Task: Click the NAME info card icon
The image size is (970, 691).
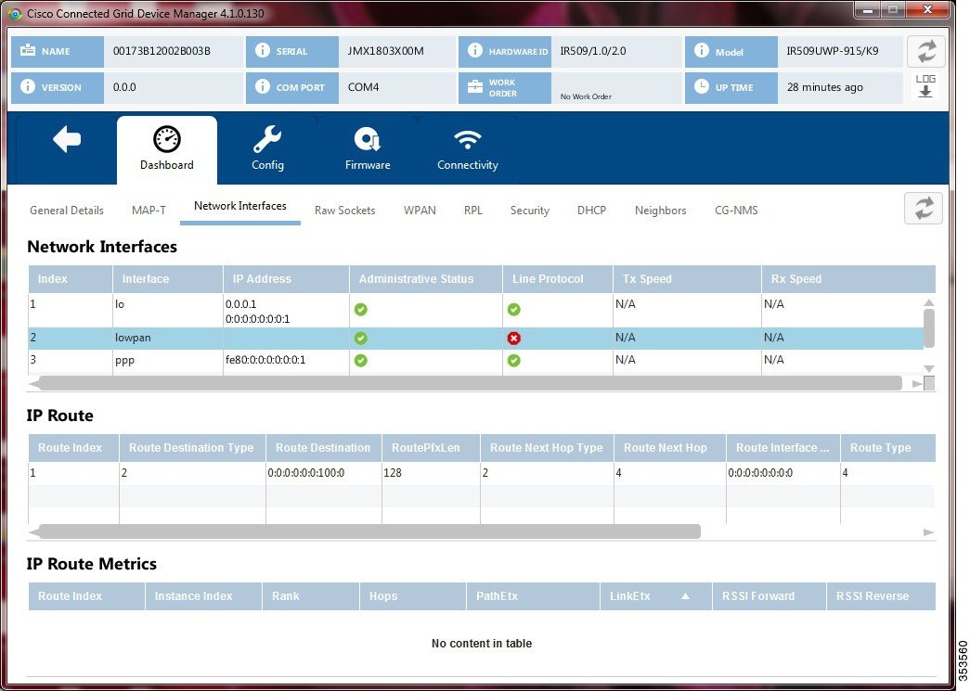Action: [x=28, y=51]
